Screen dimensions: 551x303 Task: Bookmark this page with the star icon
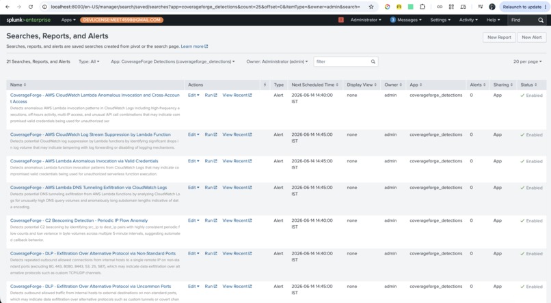pyautogui.click(x=371, y=7)
